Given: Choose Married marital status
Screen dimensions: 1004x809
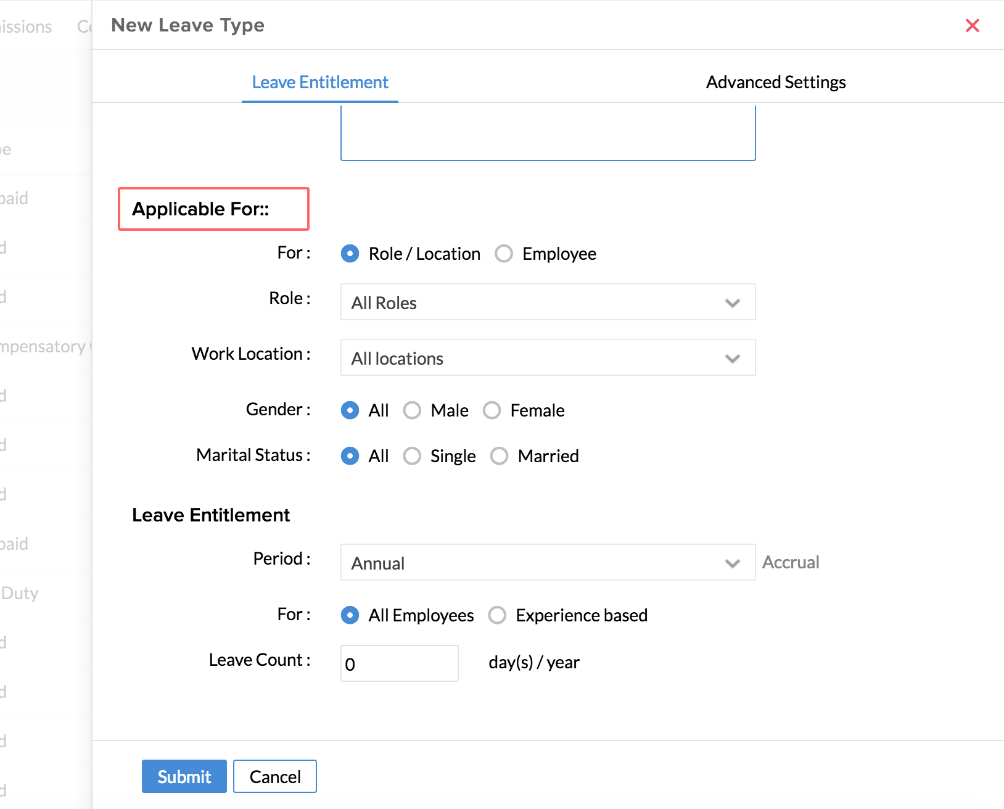Looking at the screenshot, I should coord(499,456).
